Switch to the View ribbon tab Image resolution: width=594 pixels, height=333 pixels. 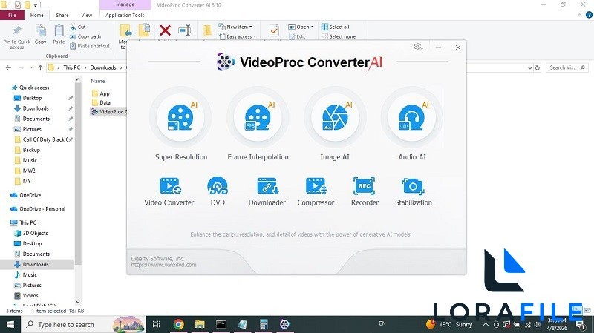(86, 15)
